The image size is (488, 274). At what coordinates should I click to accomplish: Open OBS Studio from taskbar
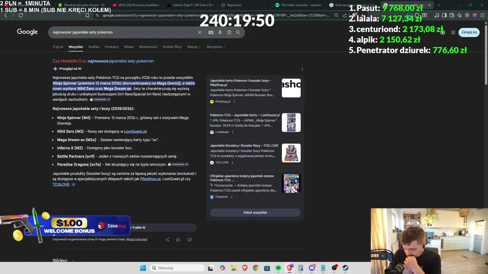click(x=334, y=268)
